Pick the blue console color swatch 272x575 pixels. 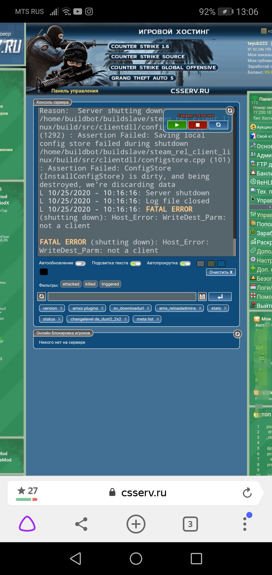[x=221, y=264]
